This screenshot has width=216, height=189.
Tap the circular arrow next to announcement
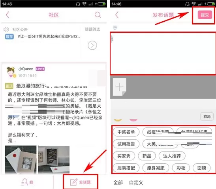coord(92,45)
